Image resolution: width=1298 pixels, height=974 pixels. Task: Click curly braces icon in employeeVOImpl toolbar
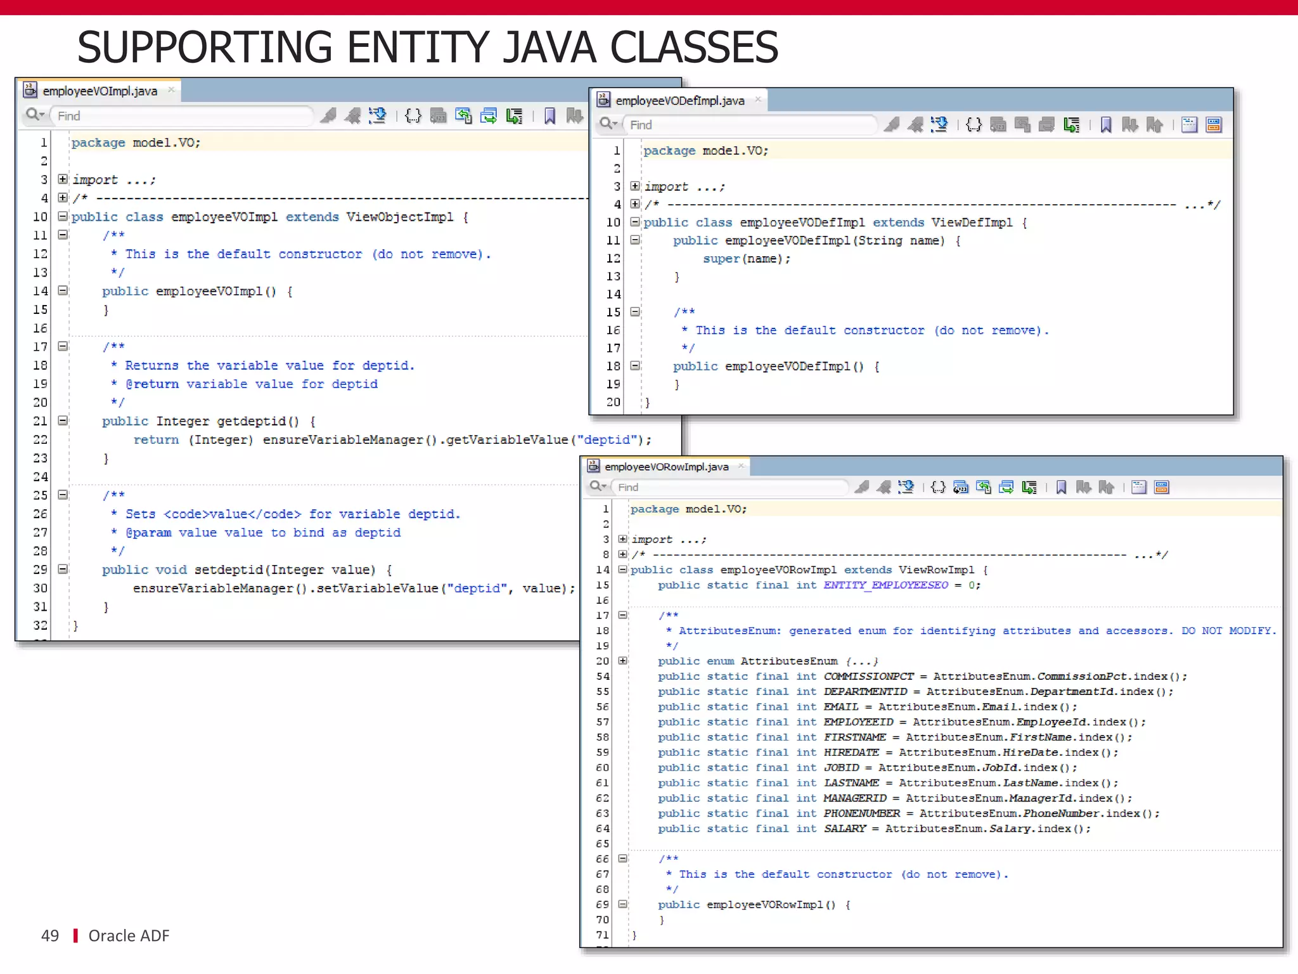pyautogui.click(x=413, y=115)
